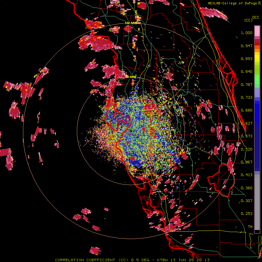
Task: Select the 0.307 scale value
Action: coord(247,201)
